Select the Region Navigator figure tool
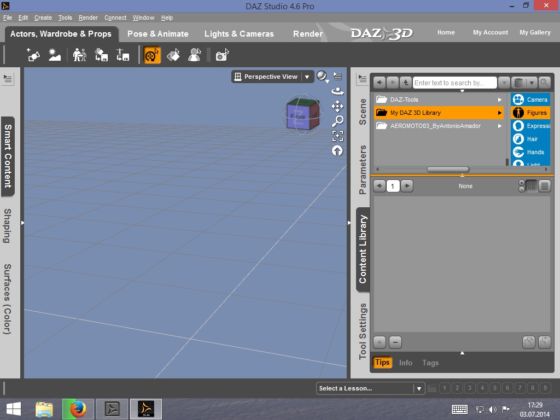 point(195,55)
